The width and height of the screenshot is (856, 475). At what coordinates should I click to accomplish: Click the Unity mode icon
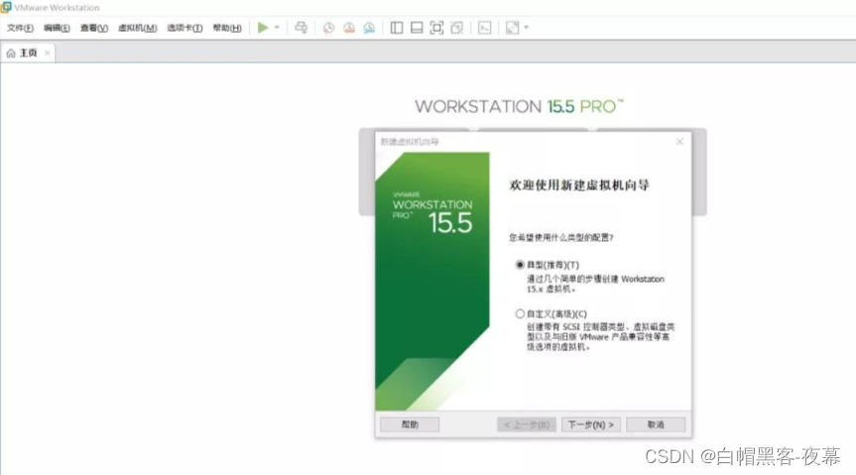coord(457,28)
